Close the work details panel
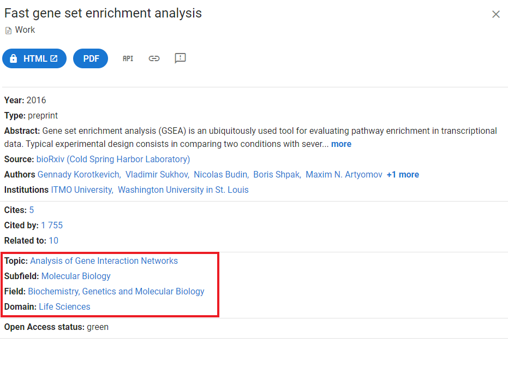Screen dimensions: 508x384 (x=495, y=14)
